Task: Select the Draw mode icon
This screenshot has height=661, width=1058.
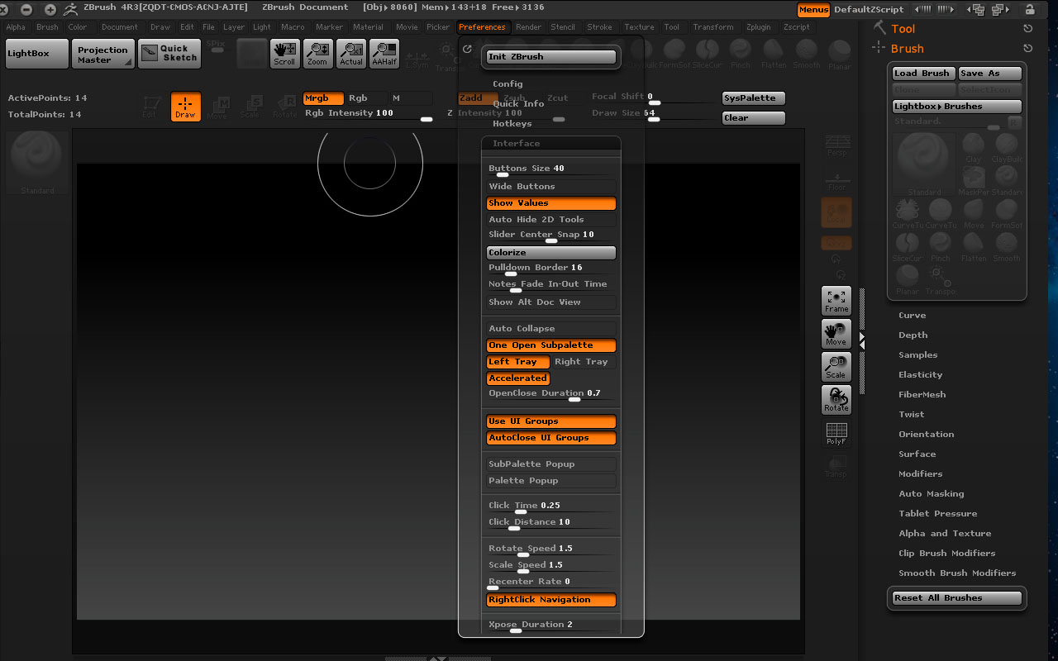Action: (x=185, y=107)
